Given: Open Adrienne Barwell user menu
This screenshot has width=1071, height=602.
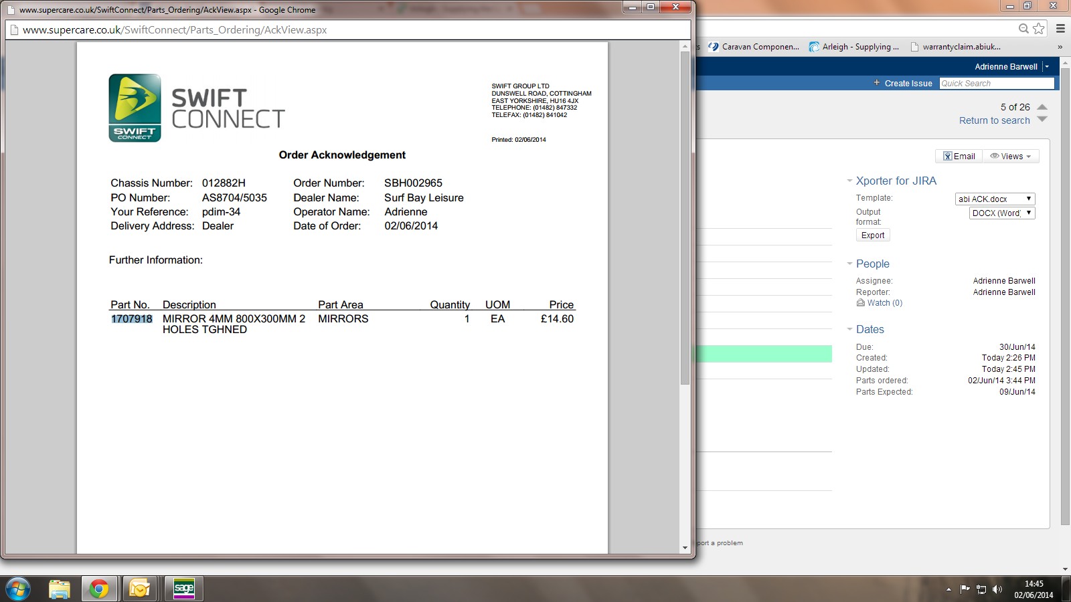Looking at the screenshot, I should tap(1011, 67).
